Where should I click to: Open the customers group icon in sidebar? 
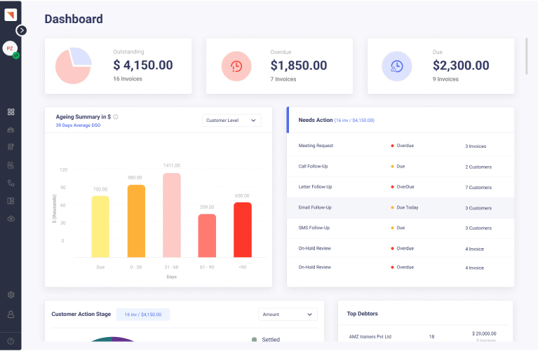coord(11,130)
